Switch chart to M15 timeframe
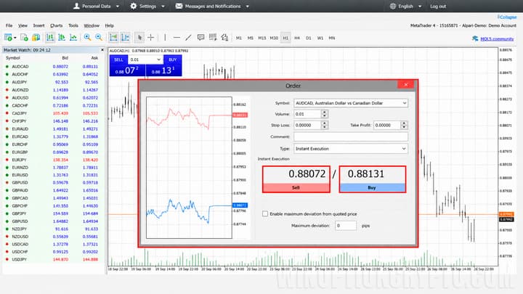The width and height of the screenshot is (523, 294). click(x=261, y=38)
